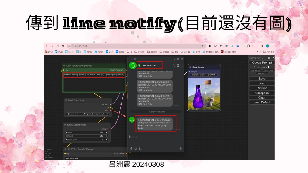Screen dimensions: 308x173
Task: Open the ubuntu bookmarks folder
Action: point(140,52)
